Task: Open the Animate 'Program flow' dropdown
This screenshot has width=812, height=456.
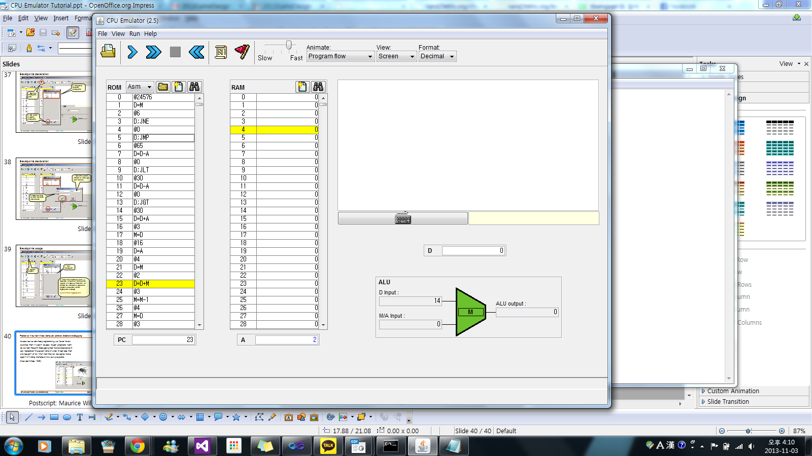Action: 341,56
